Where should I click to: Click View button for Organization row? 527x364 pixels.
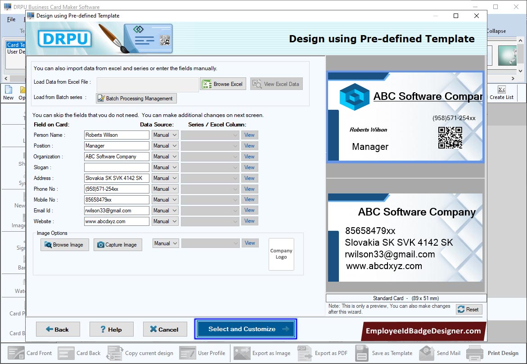249,156
